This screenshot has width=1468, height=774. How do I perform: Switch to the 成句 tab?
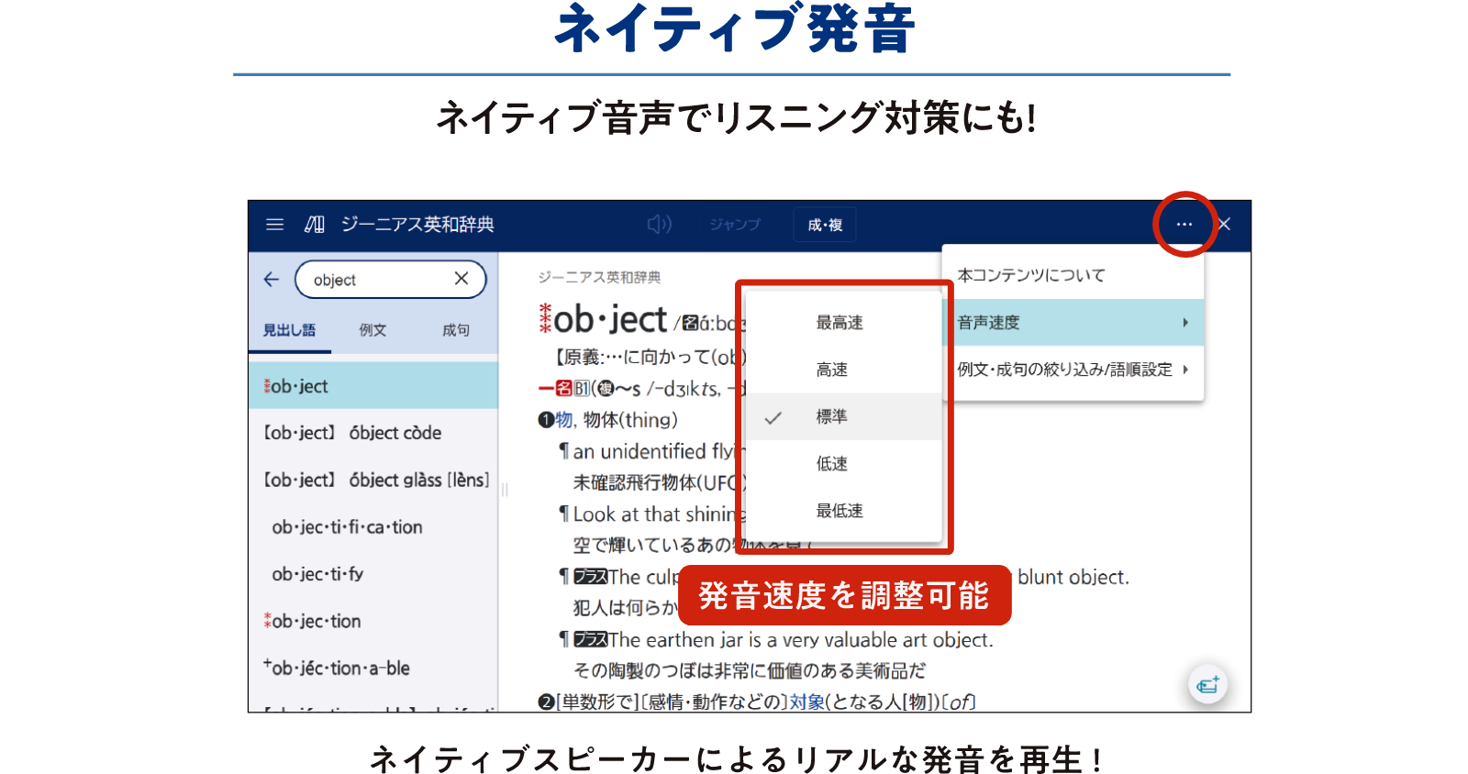click(x=456, y=330)
